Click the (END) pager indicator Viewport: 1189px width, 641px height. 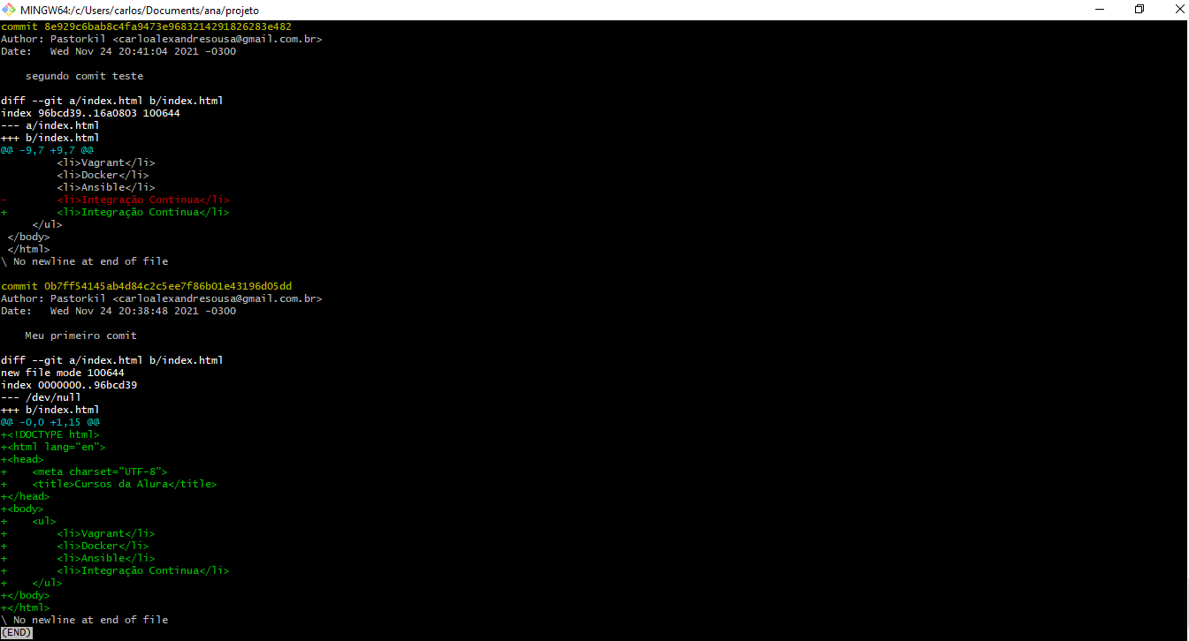pos(17,632)
